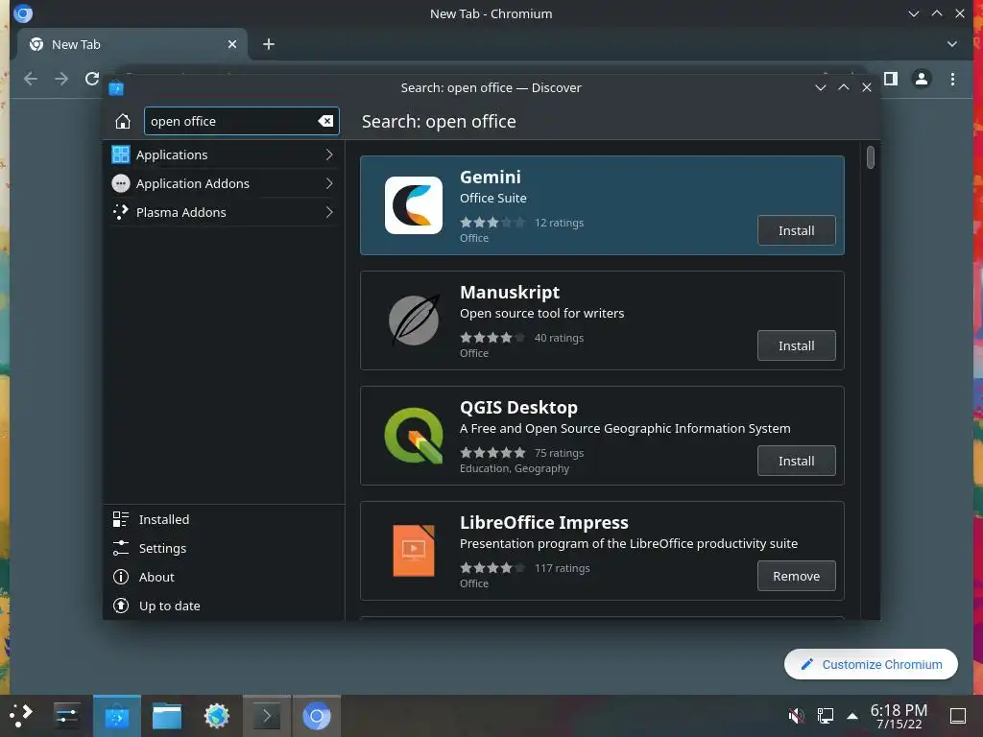Click the Settings sliders icon in sidebar
The width and height of the screenshot is (983, 737).
click(120, 548)
